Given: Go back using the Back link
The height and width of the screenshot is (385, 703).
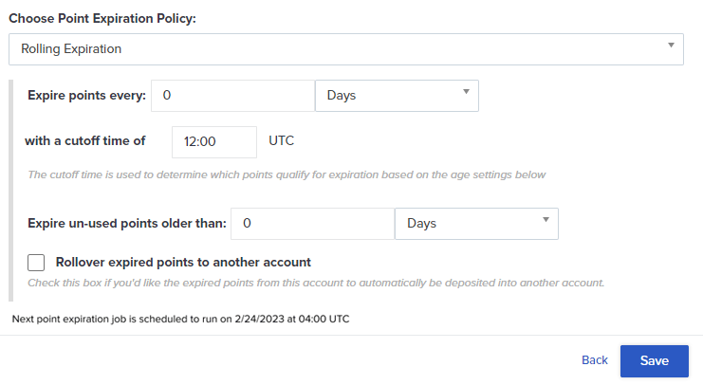Looking at the screenshot, I should [x=594, y=360].
